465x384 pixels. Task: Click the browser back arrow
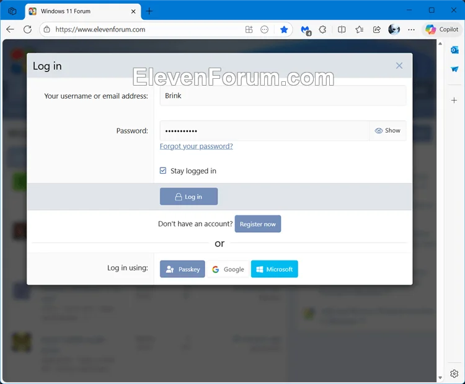click(x=11, y=29)
